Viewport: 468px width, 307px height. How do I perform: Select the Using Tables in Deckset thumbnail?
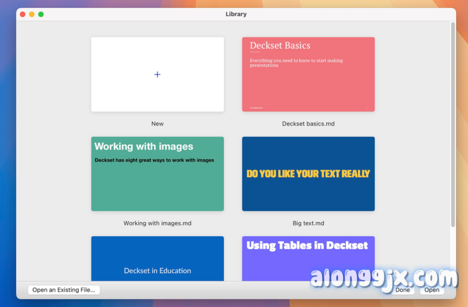(308, 262)
